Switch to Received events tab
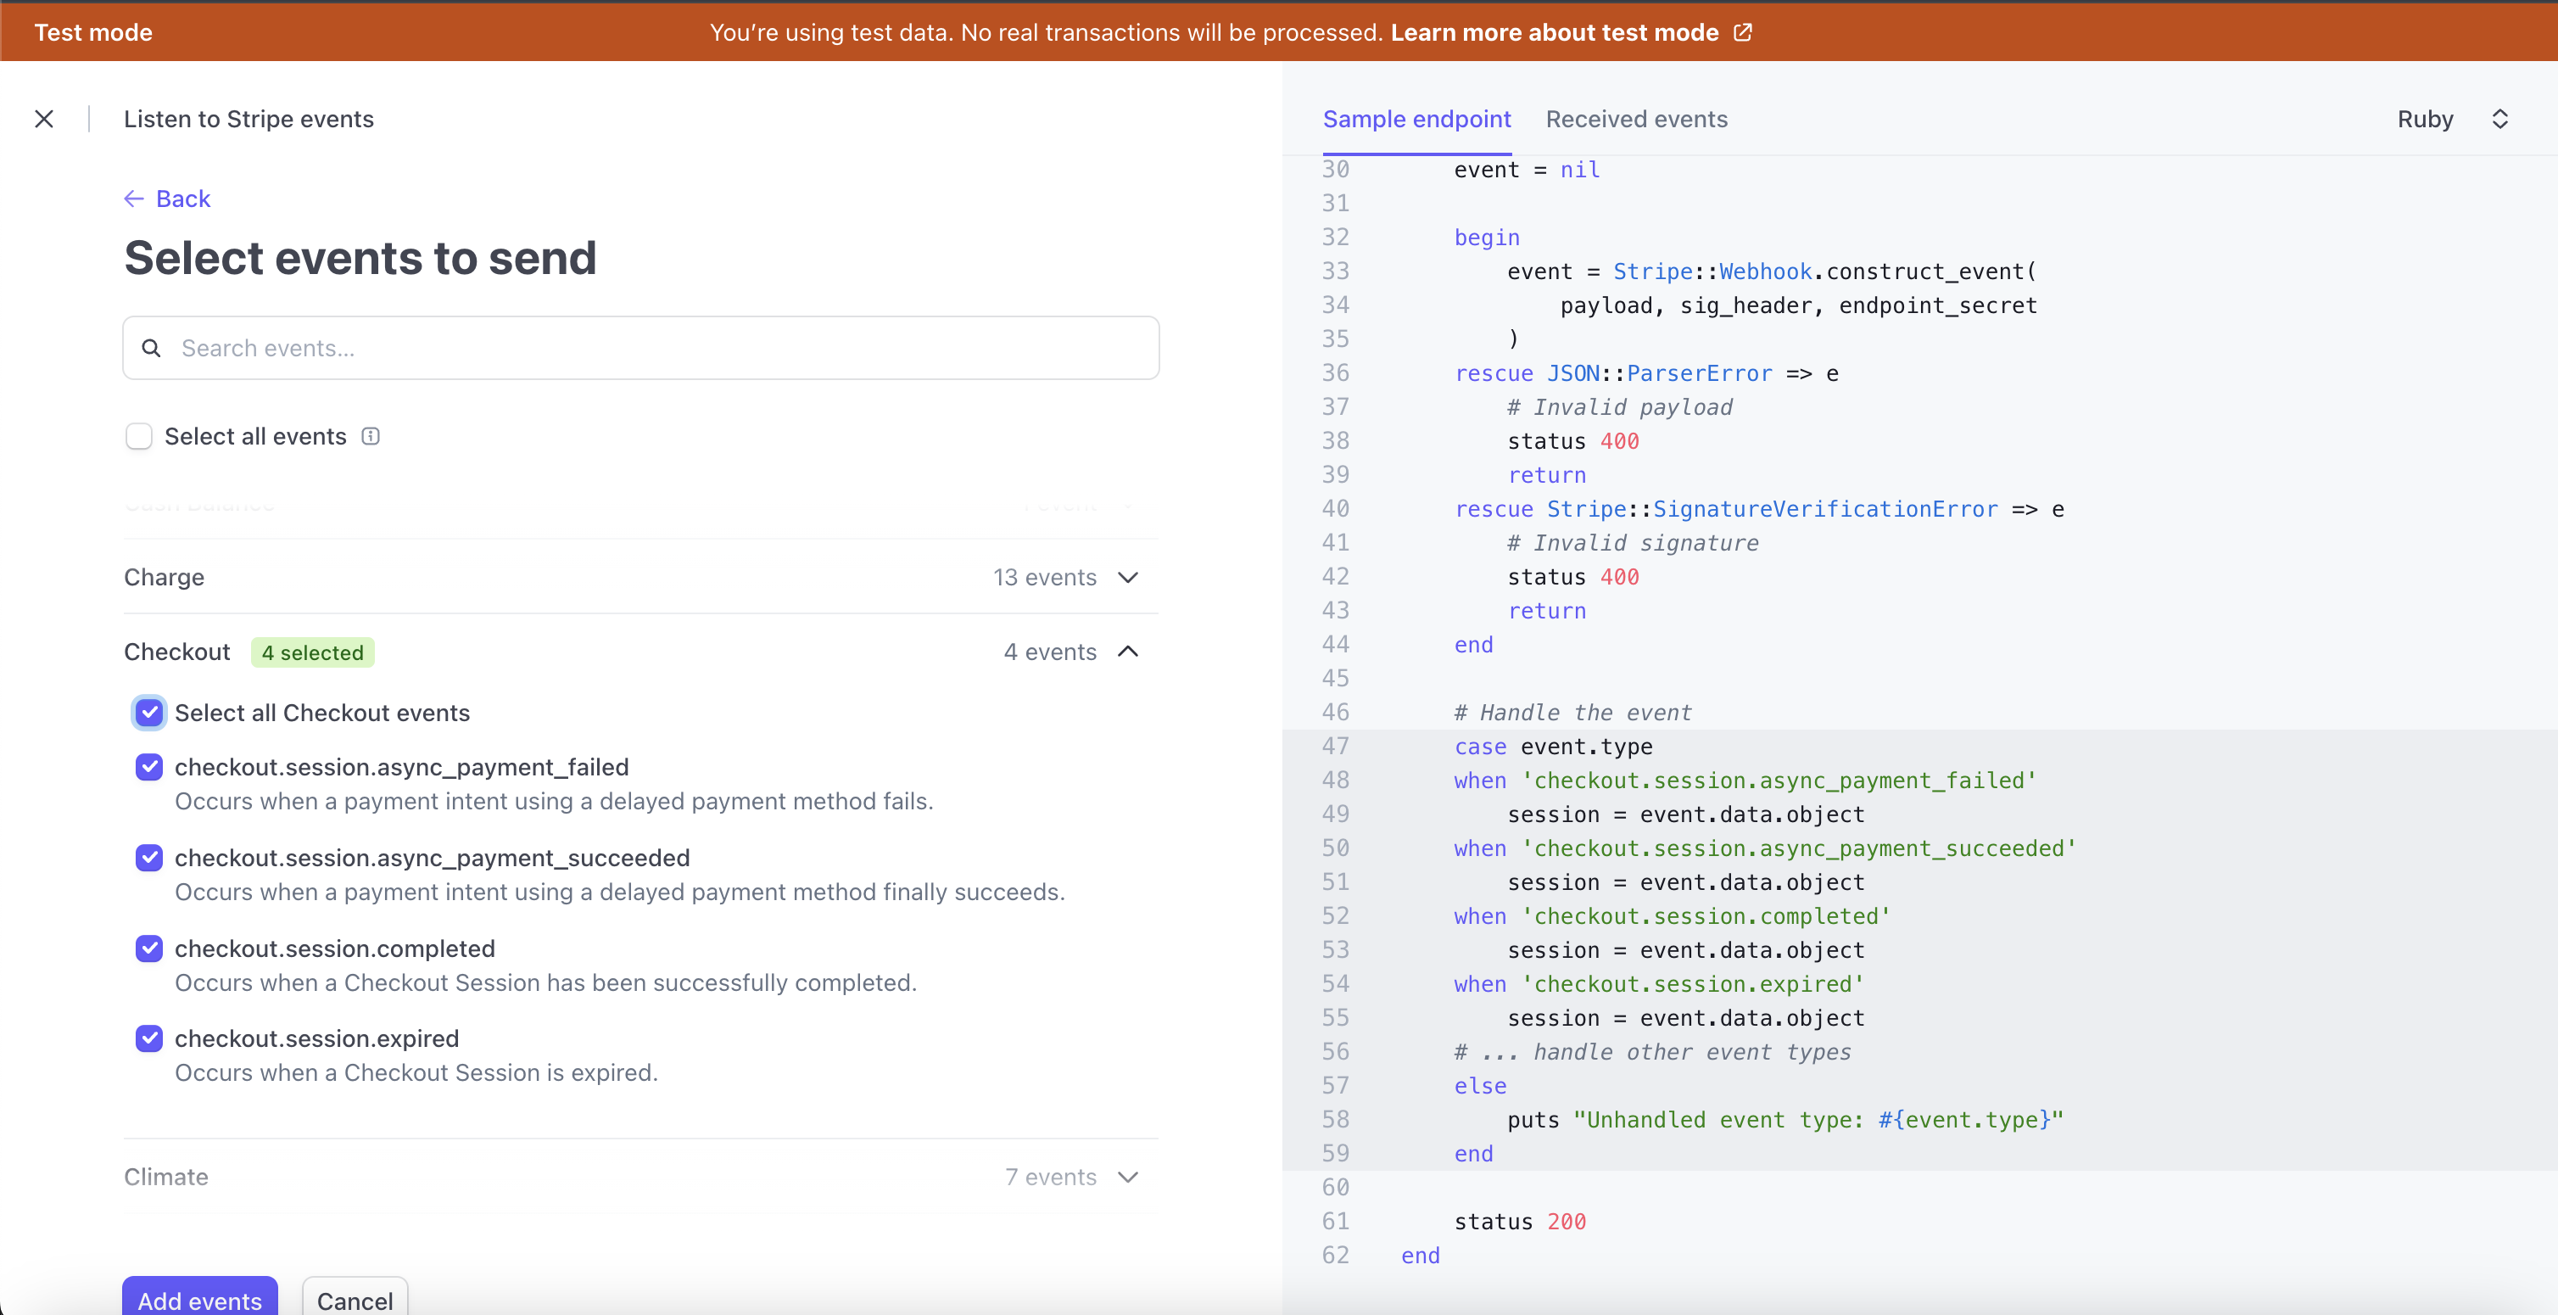2558x1315 pixels. [1635, 119]
